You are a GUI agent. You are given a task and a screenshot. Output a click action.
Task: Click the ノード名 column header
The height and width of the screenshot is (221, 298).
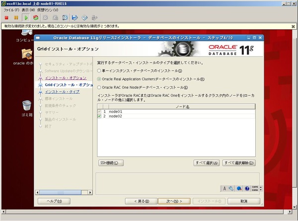tap(182, 107)
